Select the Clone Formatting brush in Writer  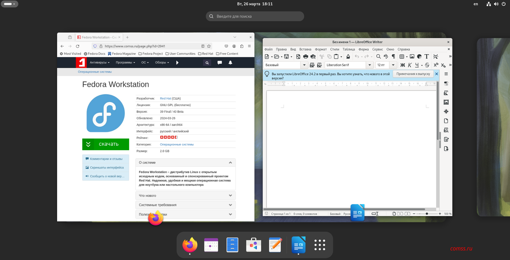(x=348, y=57)
